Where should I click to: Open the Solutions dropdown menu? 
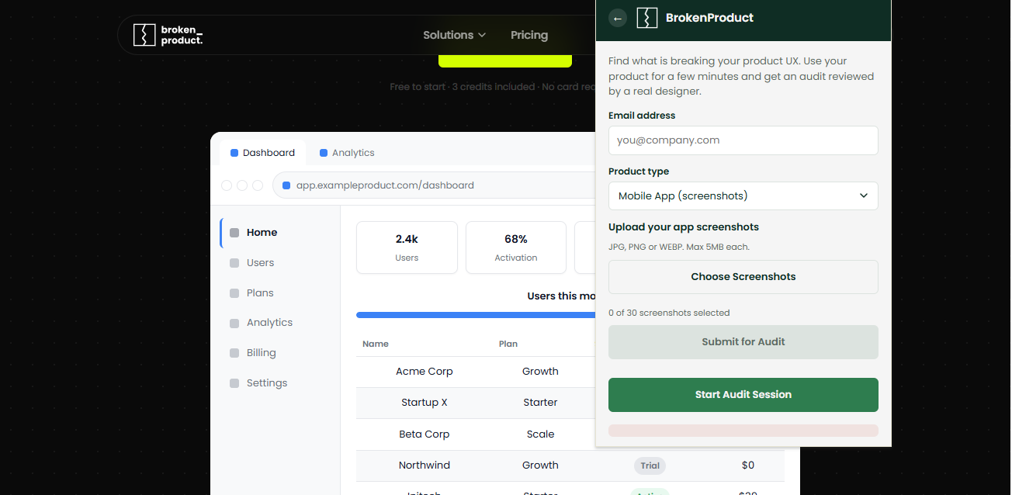click(x=454, y=35)
